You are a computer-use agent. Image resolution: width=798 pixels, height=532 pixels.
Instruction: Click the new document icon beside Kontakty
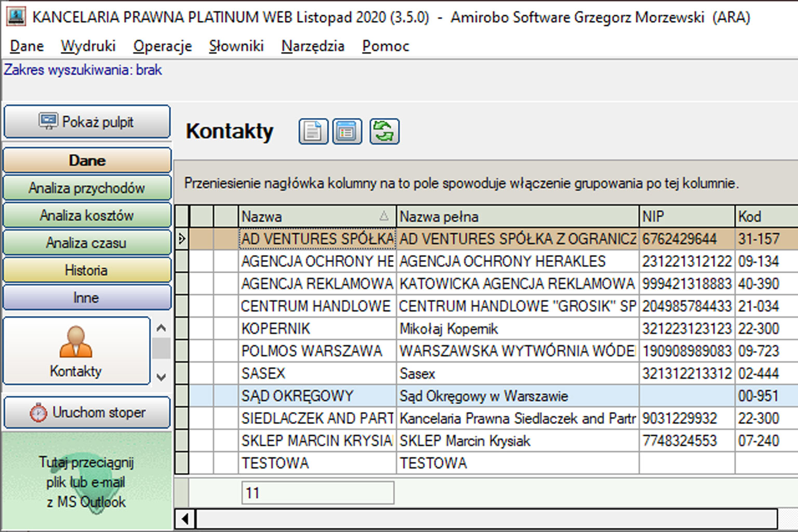point(313,131)
